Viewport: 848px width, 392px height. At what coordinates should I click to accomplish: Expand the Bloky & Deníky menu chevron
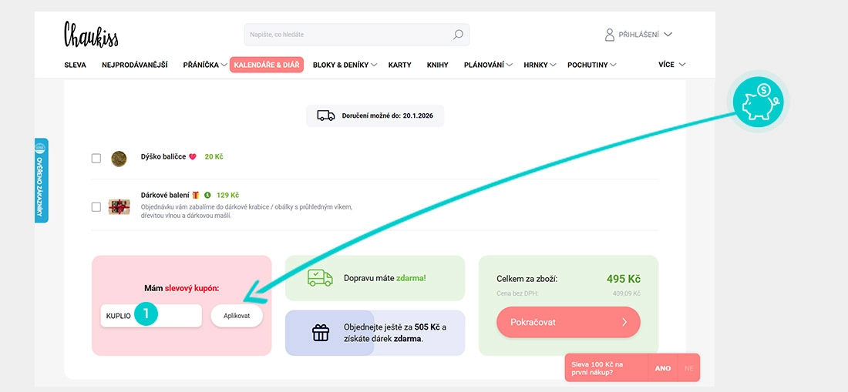[x=374, y=65]
